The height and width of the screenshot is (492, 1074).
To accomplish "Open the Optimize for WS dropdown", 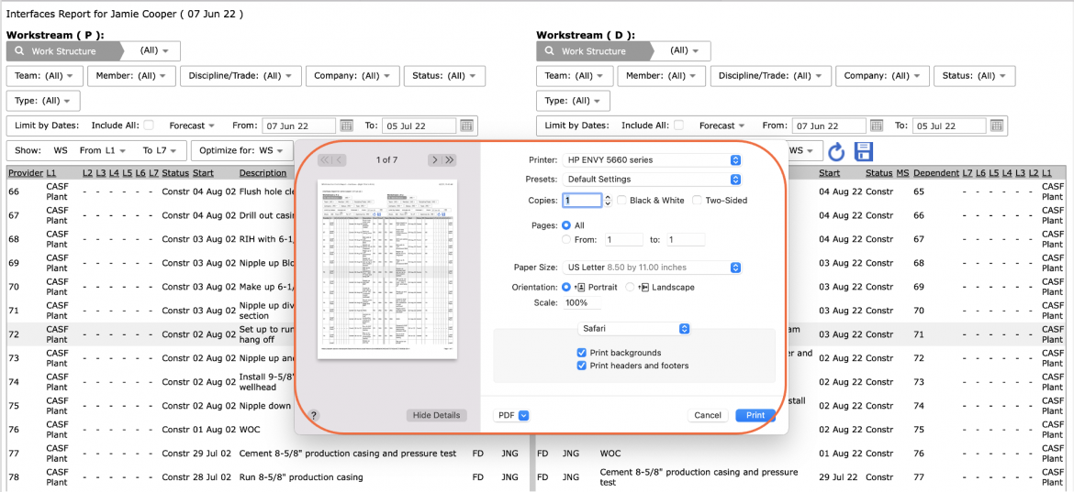I will [241, 150].
